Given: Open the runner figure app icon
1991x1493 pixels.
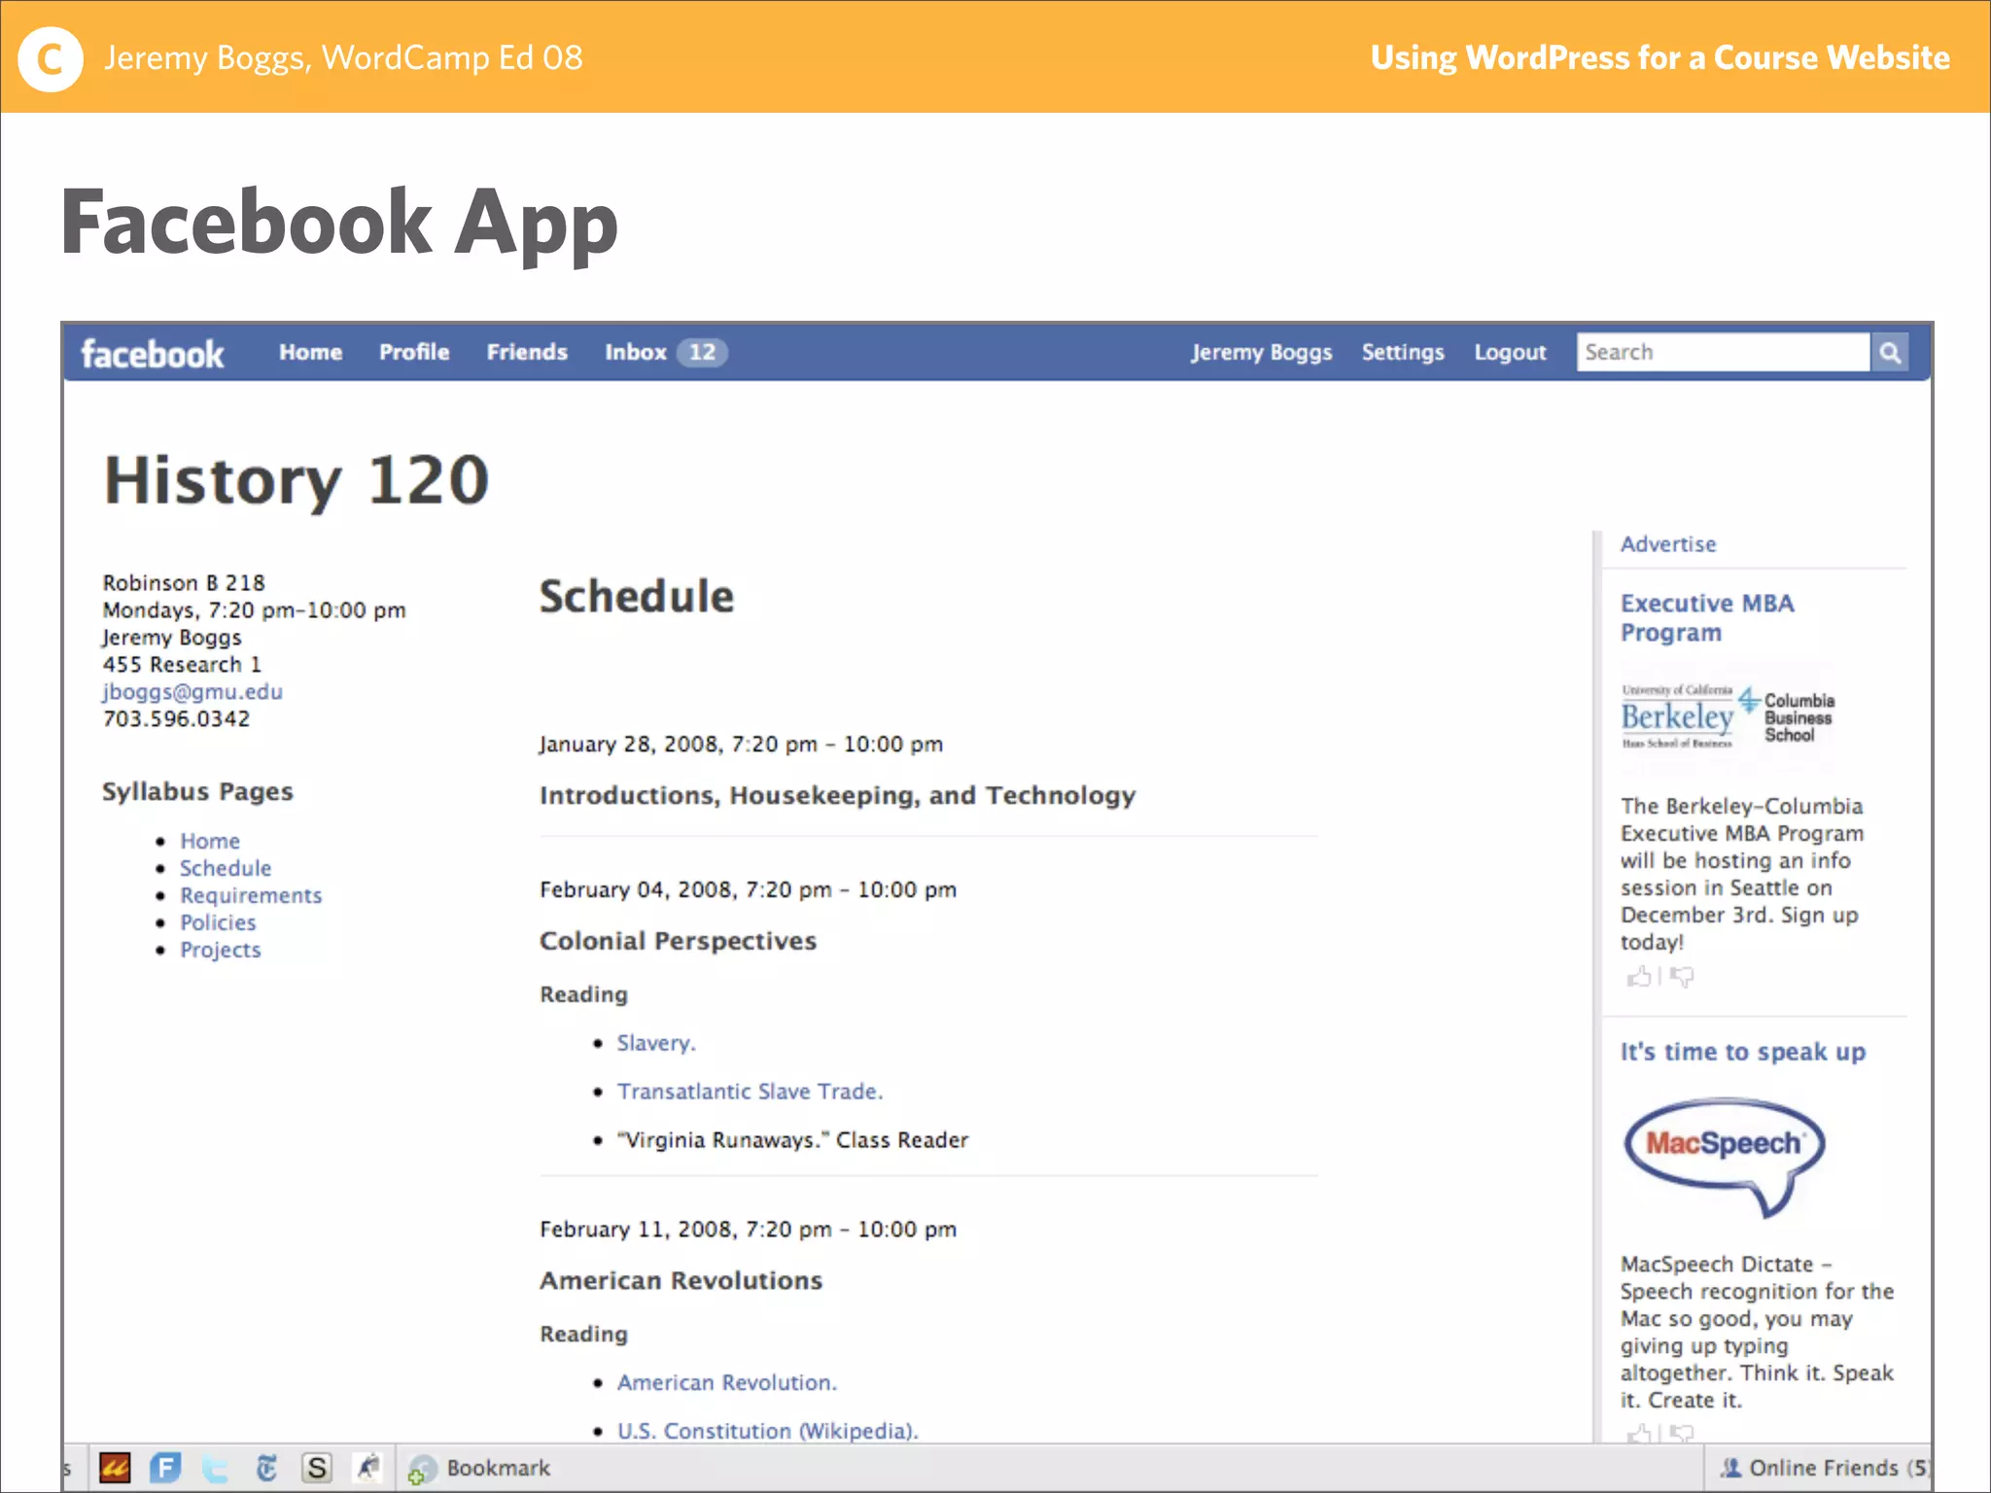Looking at the screenshot, I should coord(367,1468).
